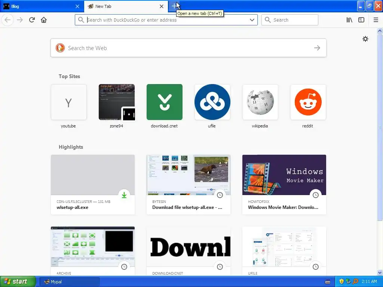Switch to the Blog tab
This screenshot has width=383, height=287.
point(42,6)
